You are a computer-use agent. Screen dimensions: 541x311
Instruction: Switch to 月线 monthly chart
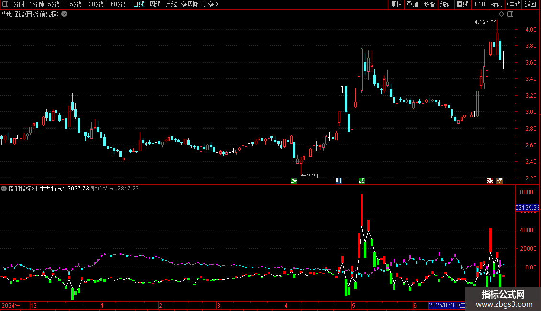pyautogui.click(x=171, y=4)
